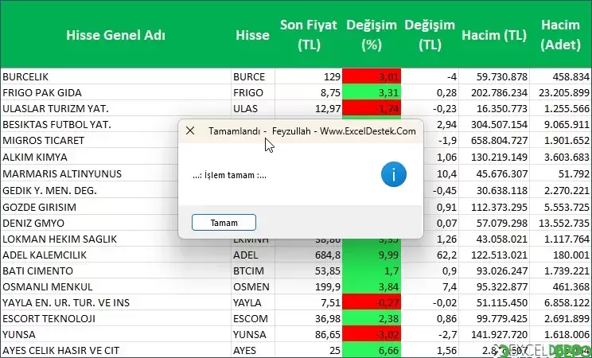Click the ESCOM ticker cell
Screen dimensions: 592x358
[253, 318]
